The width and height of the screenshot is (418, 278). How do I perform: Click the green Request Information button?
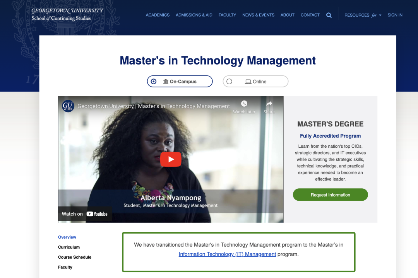(x=330, y=194)
